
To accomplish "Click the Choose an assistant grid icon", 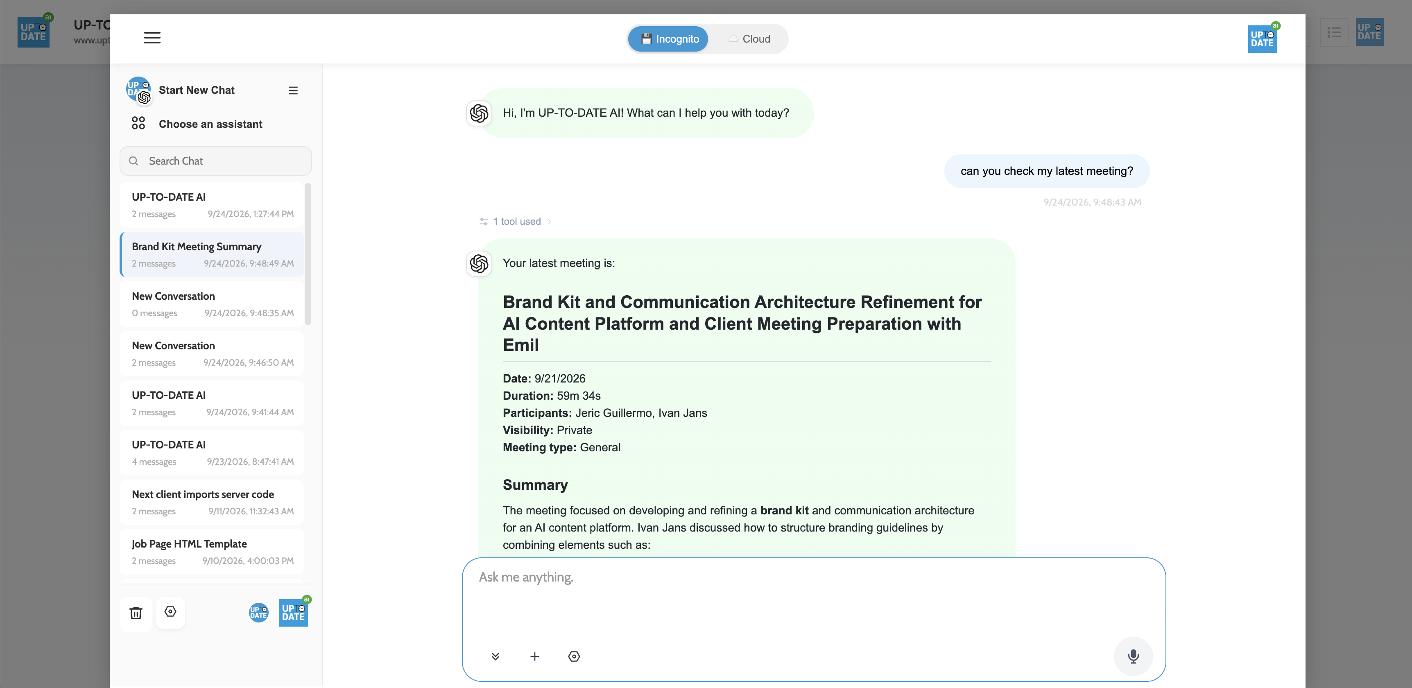I will (x=138, y=123).
